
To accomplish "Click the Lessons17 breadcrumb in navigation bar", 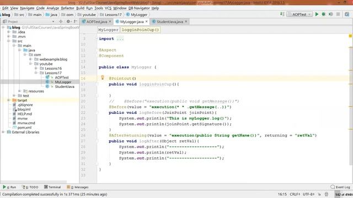I will coord(111,15).
